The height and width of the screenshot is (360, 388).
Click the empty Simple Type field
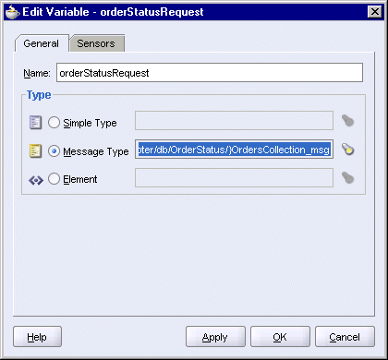[x=234, y=121]
